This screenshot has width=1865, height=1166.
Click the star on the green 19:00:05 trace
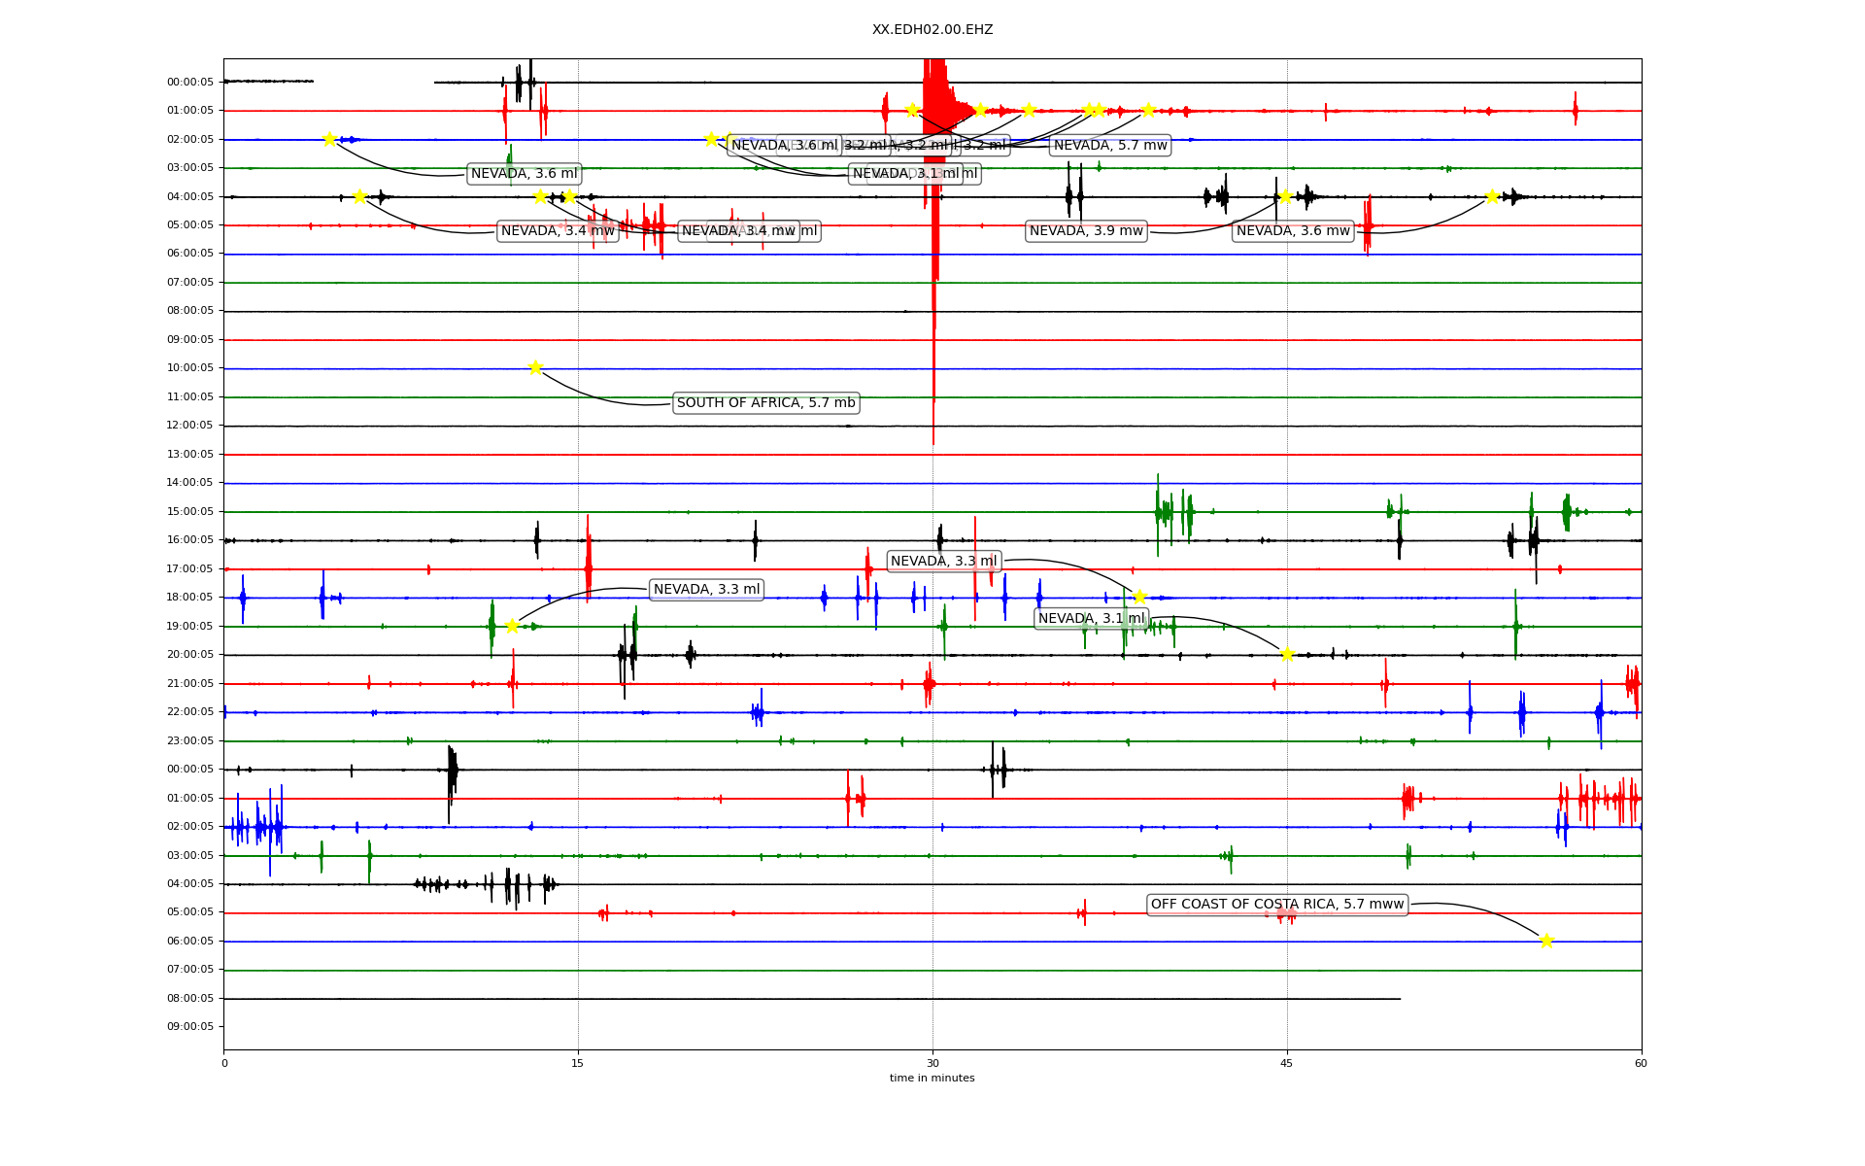[512, 626]
